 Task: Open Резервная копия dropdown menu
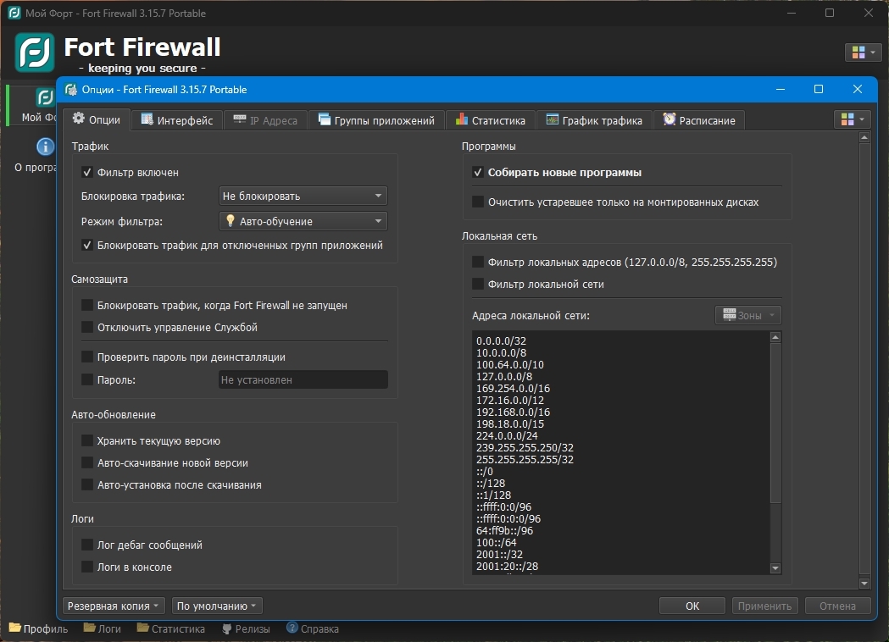tap(114, 606)
